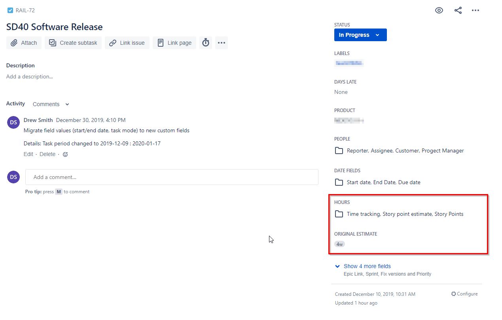Screen dimensions: 502x320
Task: Click the RAIL-72 issue type checkbox icon
Action: [10, 10]
